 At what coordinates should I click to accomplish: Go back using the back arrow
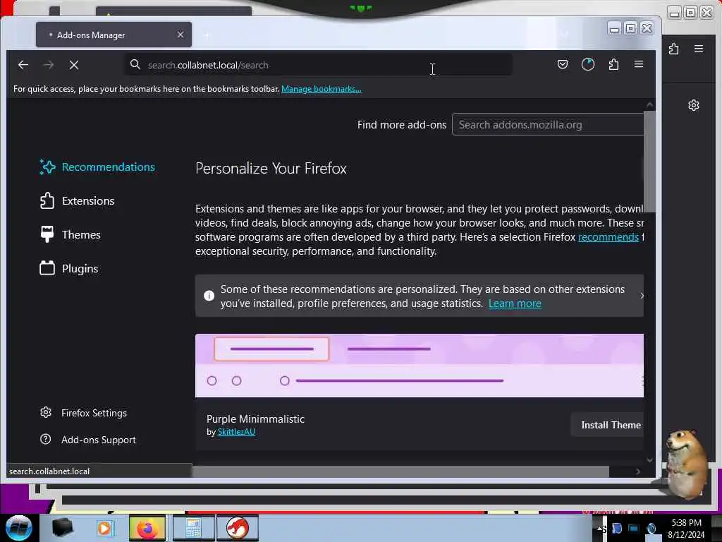coord(23,65)
